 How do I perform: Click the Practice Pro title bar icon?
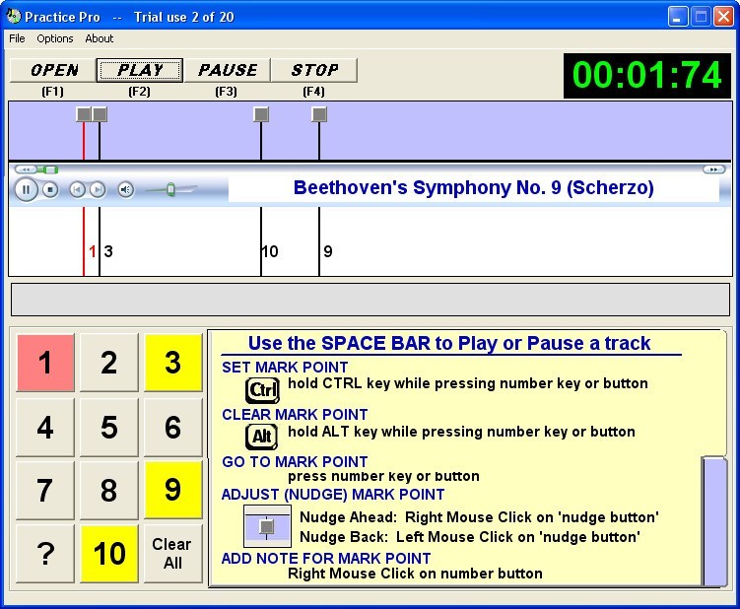(13, 17)
